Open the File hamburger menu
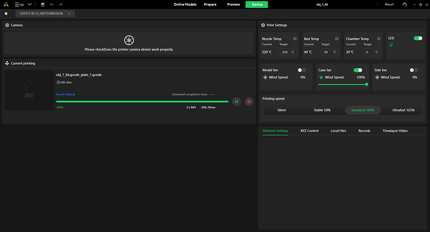This screenshot has height=232, width=430. point(19,4)
